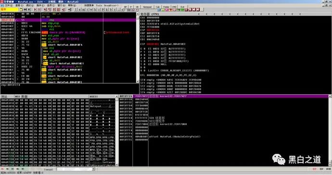Image resolution: width=332 pixels, height=175 pixels.
Task: Click the Notepad shortcut button
Action: pyautogui.click(x=147, y=7)
